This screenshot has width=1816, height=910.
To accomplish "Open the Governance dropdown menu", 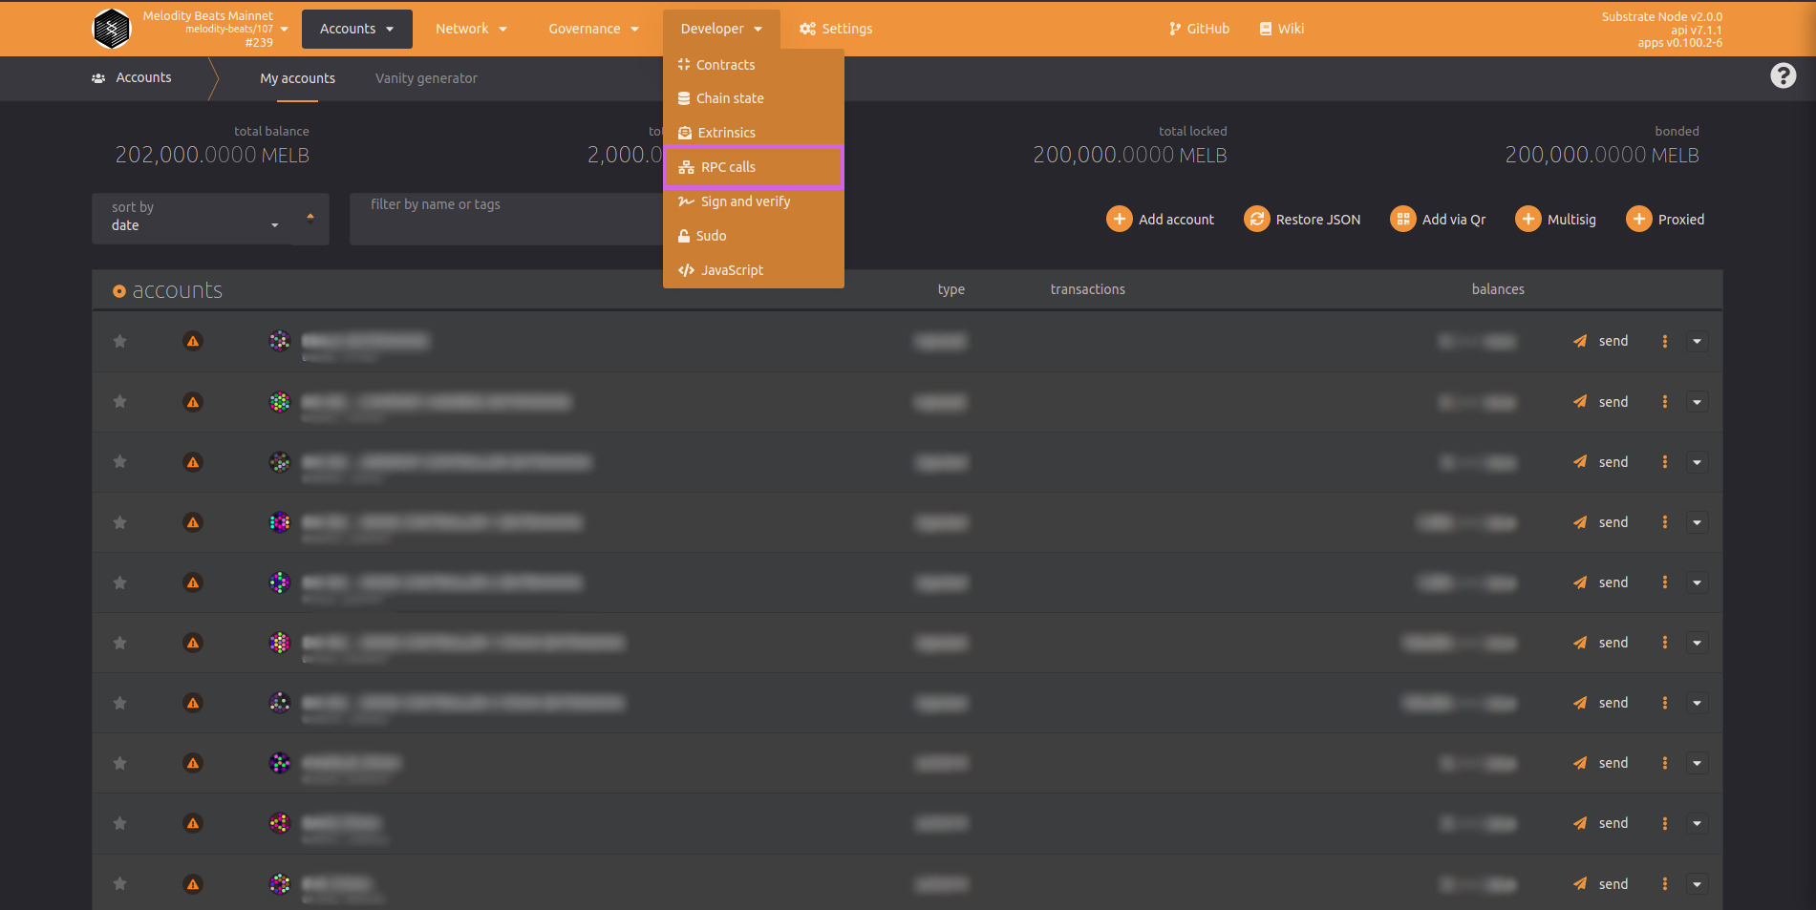I will (x=593, y=29).
